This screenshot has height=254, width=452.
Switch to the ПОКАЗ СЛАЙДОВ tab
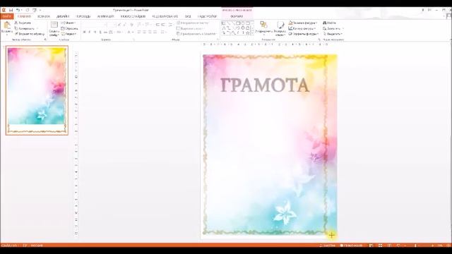click(x=133, y=16)
